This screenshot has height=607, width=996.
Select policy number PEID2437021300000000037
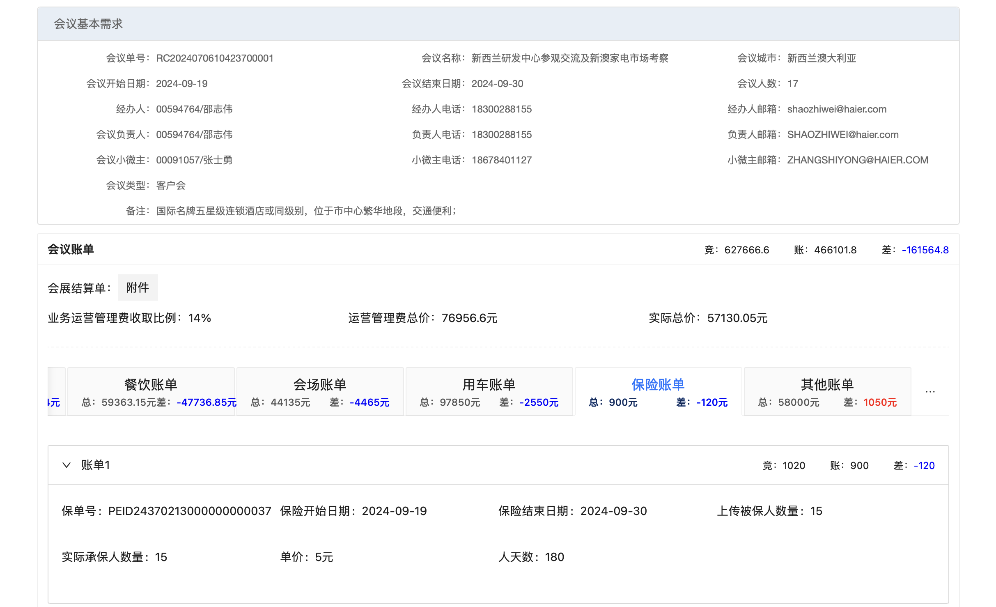tap(189, 511)
